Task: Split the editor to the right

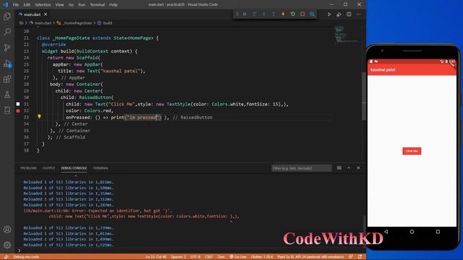Action: [349, 14]
